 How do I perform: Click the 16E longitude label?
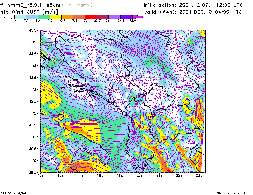coord(60,175)
